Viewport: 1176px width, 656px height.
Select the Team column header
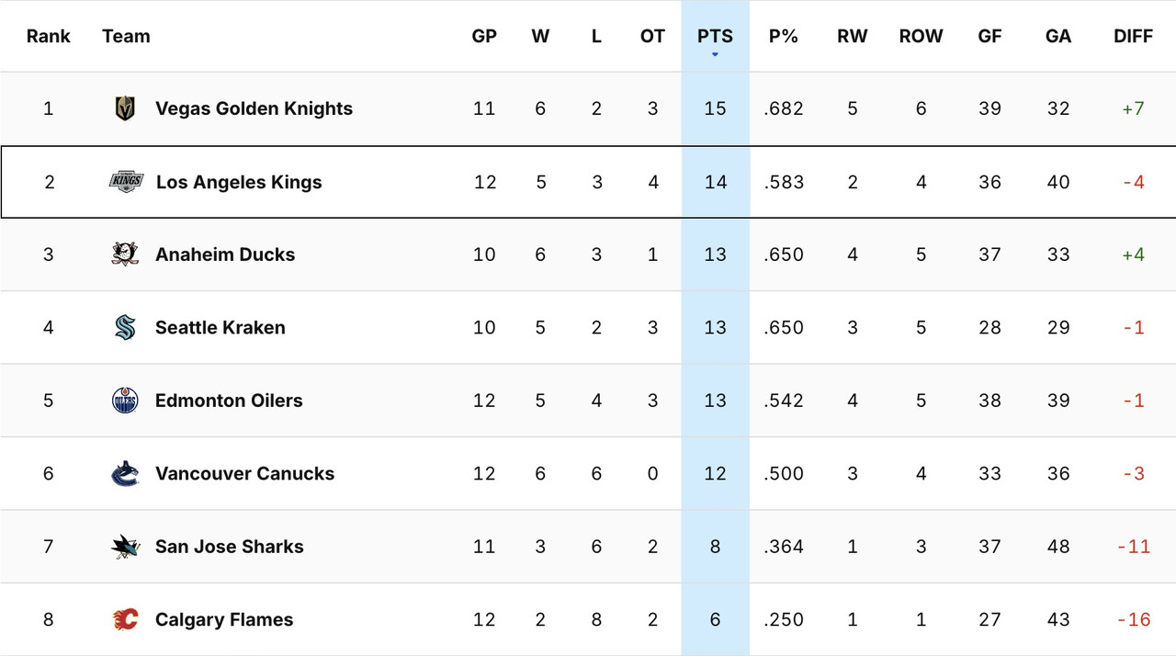(126, 36)
